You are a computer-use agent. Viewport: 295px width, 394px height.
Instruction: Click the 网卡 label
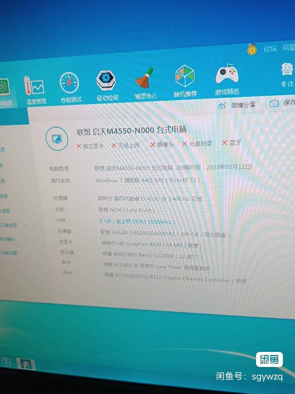pos(67,272)
